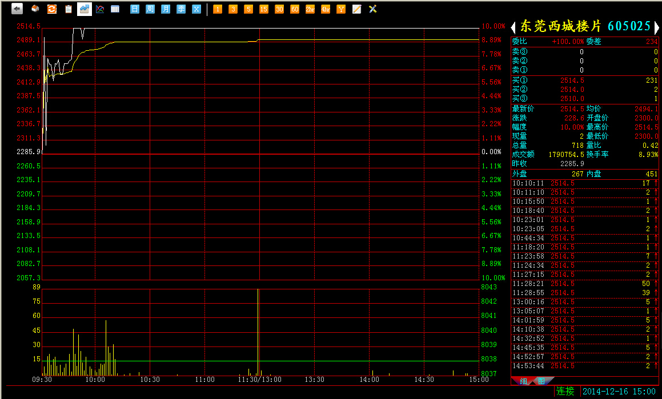Click the date-time 2014-12-16 15:00 in status bar
Image resolution: width=662 pixels, height=399 pixels.
pos(619,392)
